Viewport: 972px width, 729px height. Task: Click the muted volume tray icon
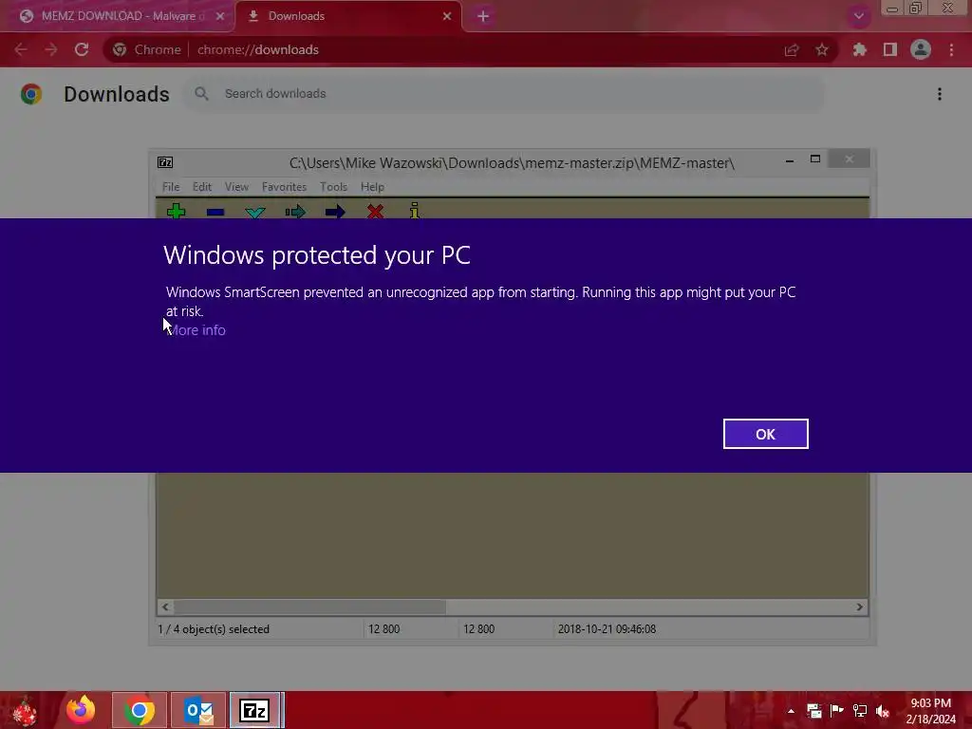pyautogui.click(x=883, y=711)
